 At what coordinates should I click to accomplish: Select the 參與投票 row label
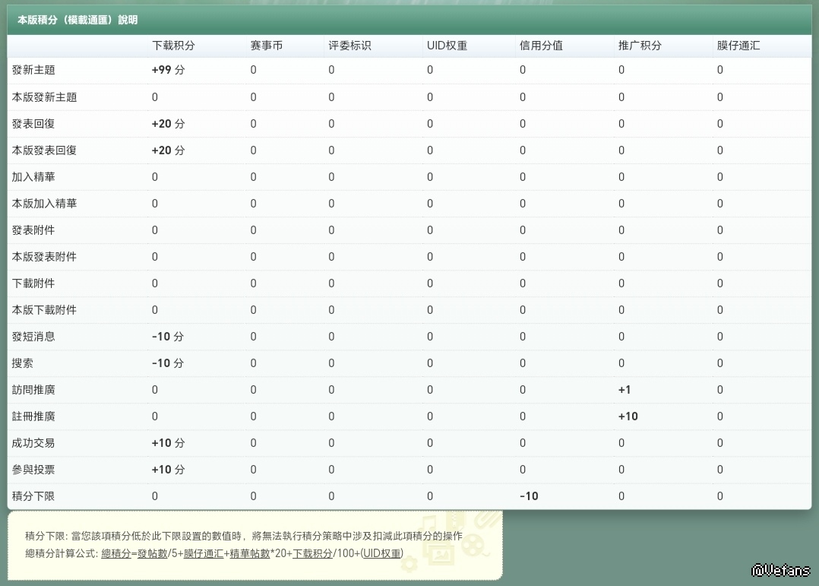[33, 470]
